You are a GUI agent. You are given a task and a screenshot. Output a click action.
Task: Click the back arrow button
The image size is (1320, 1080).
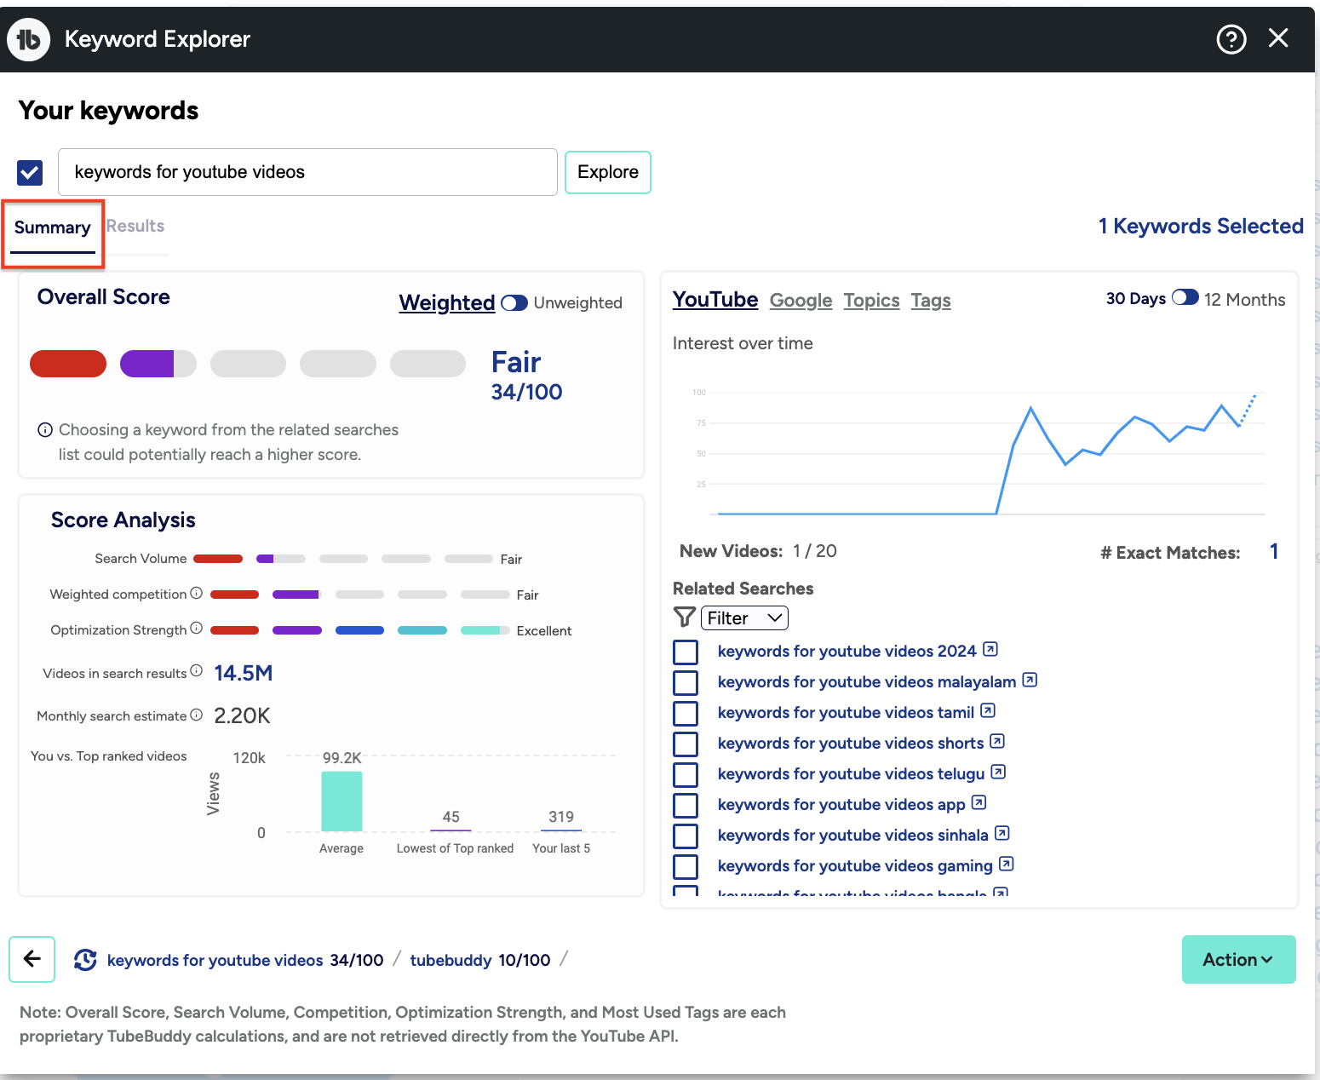[x=32, y=959]
